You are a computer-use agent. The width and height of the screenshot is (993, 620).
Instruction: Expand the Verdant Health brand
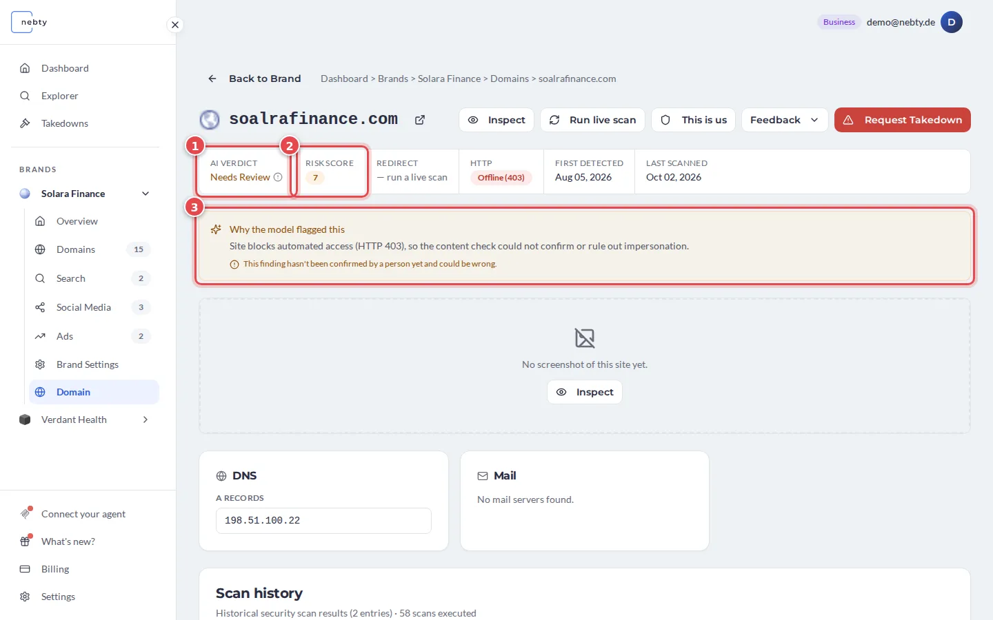coord(146,420)
